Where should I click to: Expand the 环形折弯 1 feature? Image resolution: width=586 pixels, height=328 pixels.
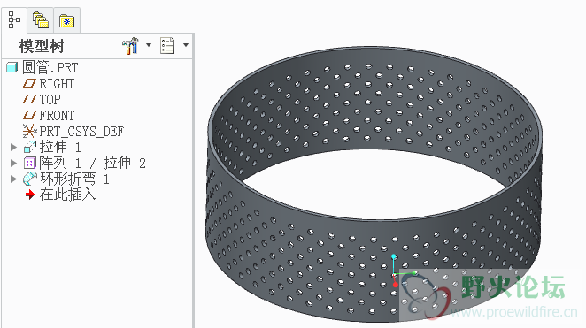13,179
